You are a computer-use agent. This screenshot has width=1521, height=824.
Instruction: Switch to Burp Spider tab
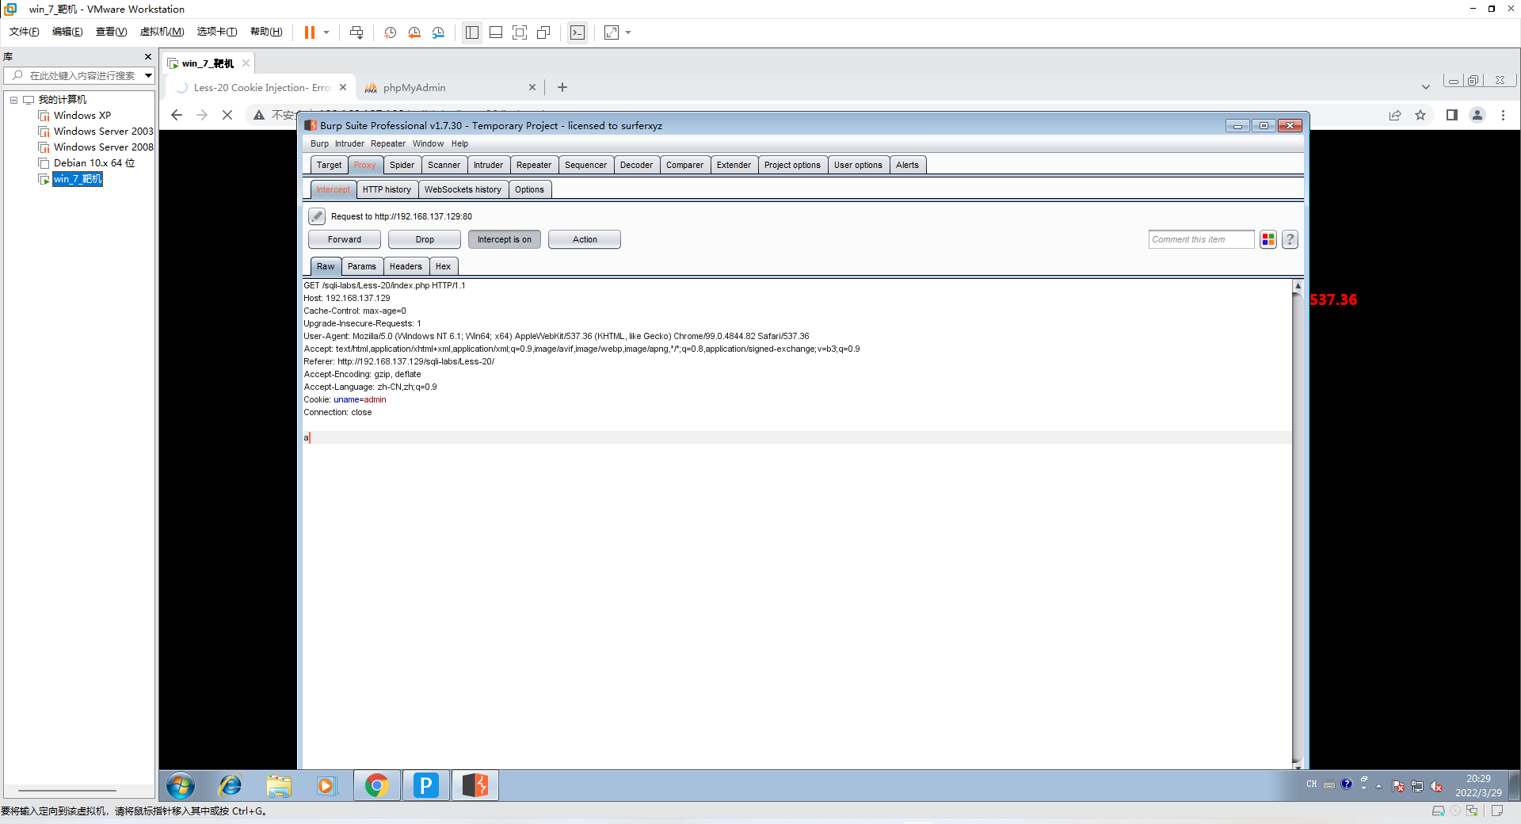[x=402, y=165]
